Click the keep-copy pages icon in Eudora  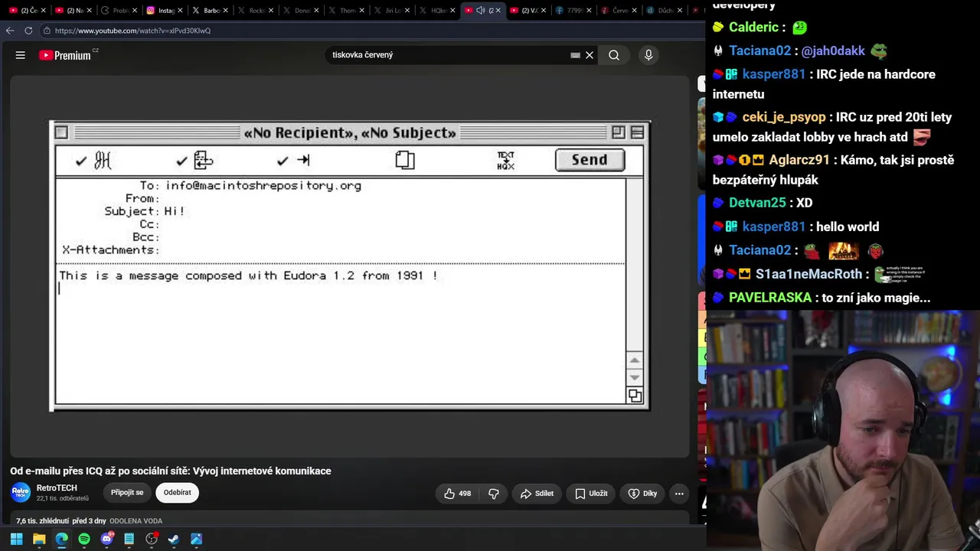coord(405,160)
